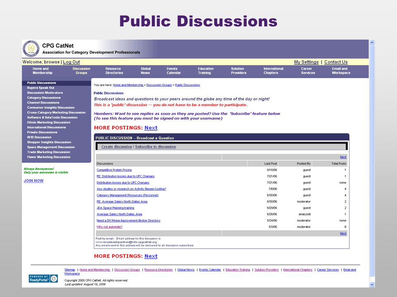397x297 pixels.
Task: Select Software & DataTools Discussion in sidebar
Action: [53, 118]
